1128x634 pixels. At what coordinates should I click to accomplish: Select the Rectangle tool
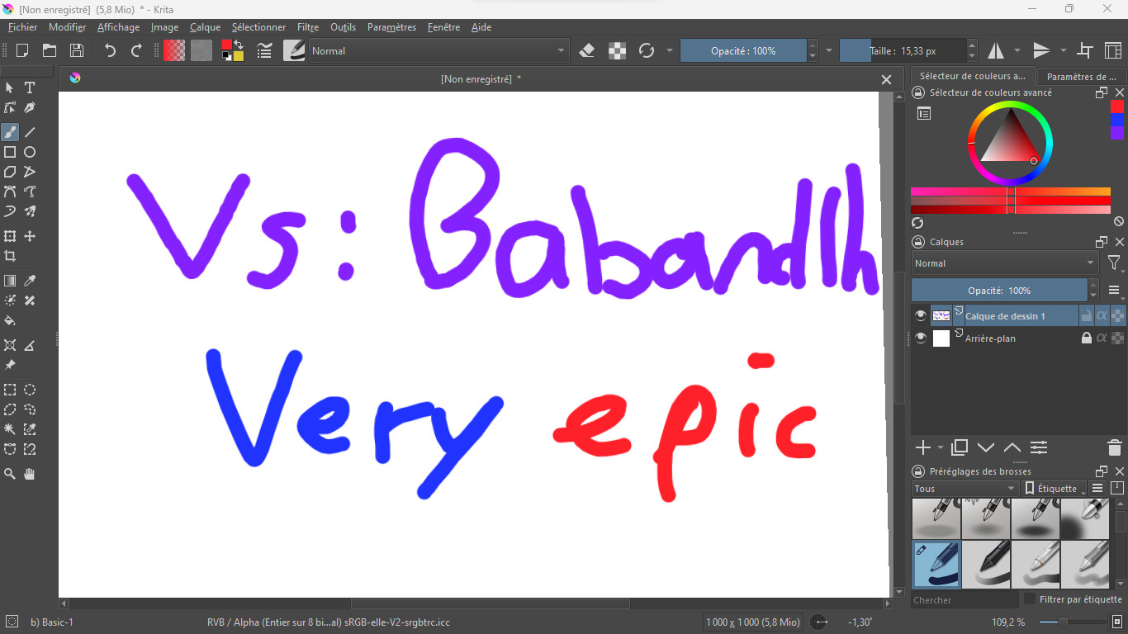point(10,152)
